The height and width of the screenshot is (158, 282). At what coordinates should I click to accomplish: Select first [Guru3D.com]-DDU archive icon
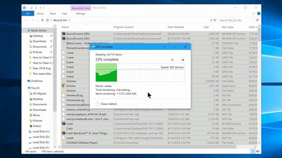click(x=63, y=34)
